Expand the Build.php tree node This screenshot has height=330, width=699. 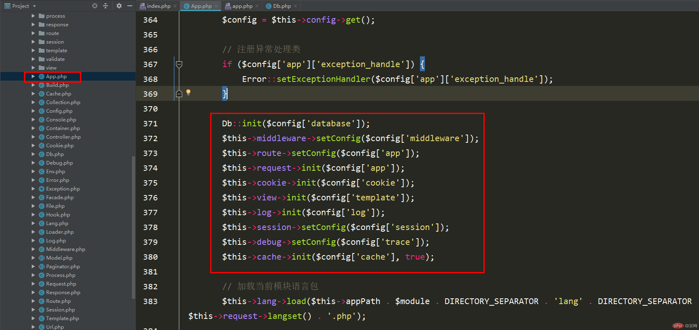[33, 85]
